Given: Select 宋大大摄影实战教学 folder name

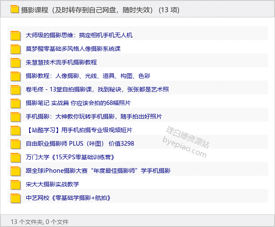Looking at the screenshot, I should [52, 184].
